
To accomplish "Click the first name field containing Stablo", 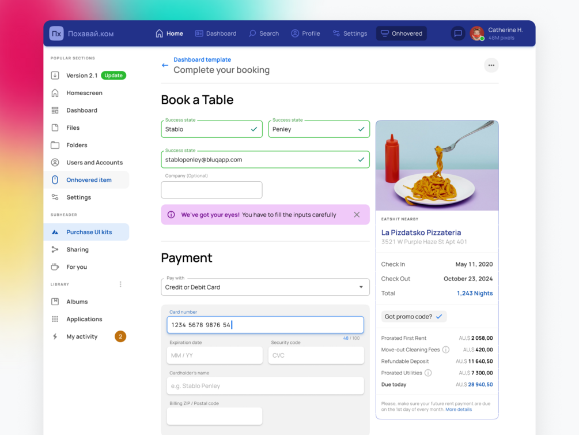I will click(x=211, y=129).
